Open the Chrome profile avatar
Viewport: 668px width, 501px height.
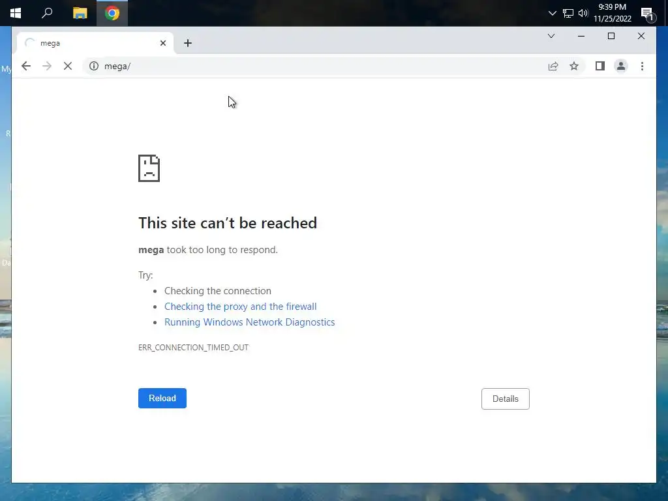pos(621,66)
